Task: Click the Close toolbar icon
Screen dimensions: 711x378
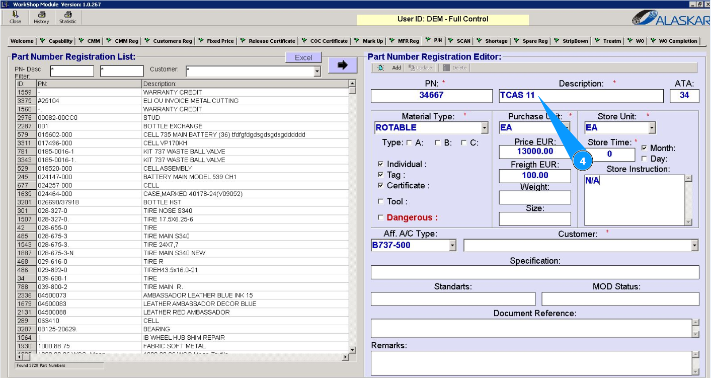Action: tap(15, 15)
